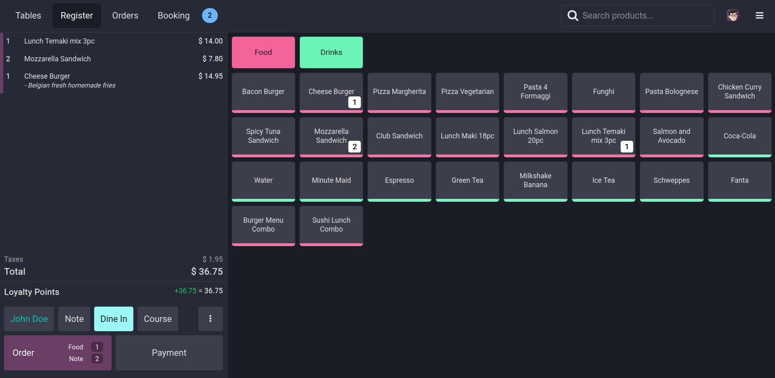The height and width of the screenshot is (378, 775).
Task: Add Coca-Cola to the order
Action: [739, 136]
